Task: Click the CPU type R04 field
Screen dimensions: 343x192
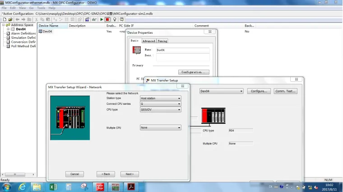Action: 241,130
